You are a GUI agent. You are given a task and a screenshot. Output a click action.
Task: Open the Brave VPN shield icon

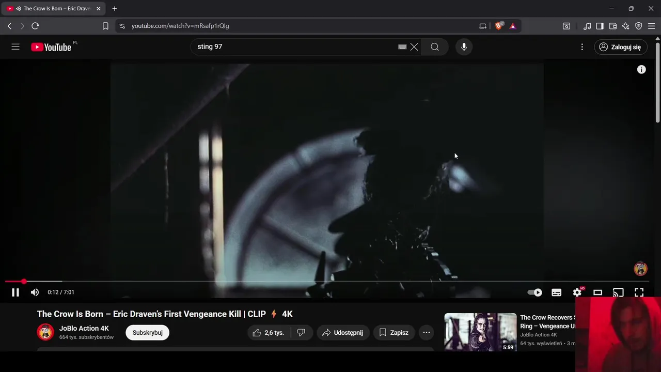pyautogui.click(x=639, y=26)
